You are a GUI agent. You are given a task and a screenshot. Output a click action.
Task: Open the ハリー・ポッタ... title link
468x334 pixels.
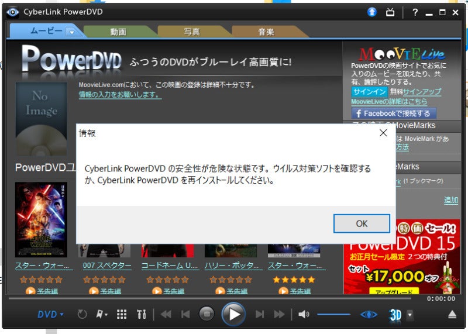233,266
